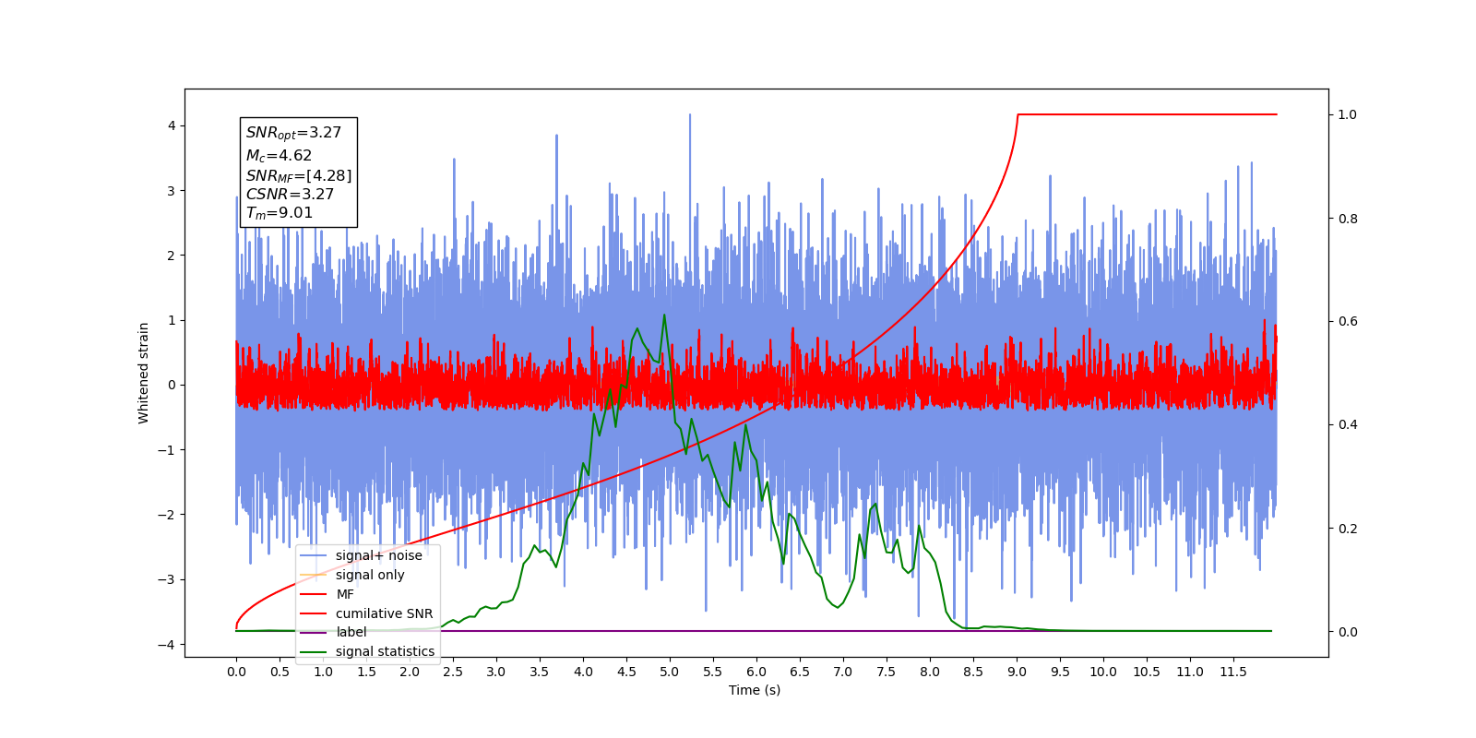Click the green legend line swatch for signal statistics
The image size is (1476, 738).
[x=314, y=651]
